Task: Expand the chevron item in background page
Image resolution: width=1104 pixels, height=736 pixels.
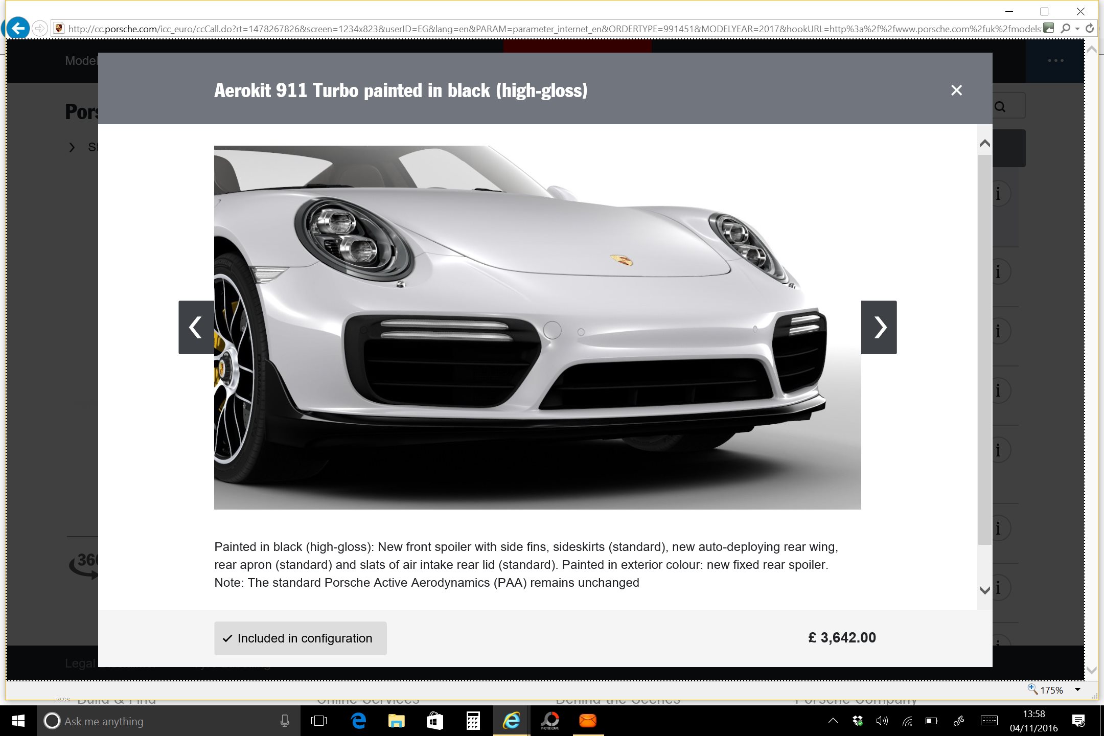Action: pos(72,147)
